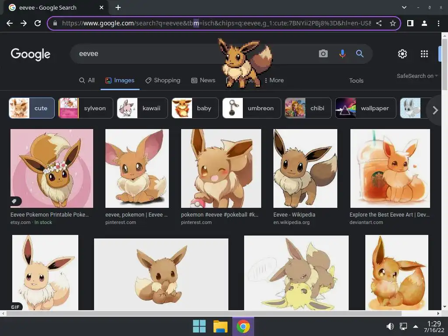The height and width of the screenshot is (336, 448).
Task: Submit the search with the magnifier icon
Action: click(x=360, y=53)
